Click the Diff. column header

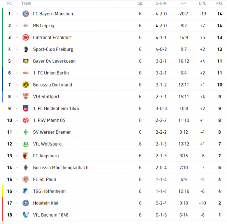(202, 3)
